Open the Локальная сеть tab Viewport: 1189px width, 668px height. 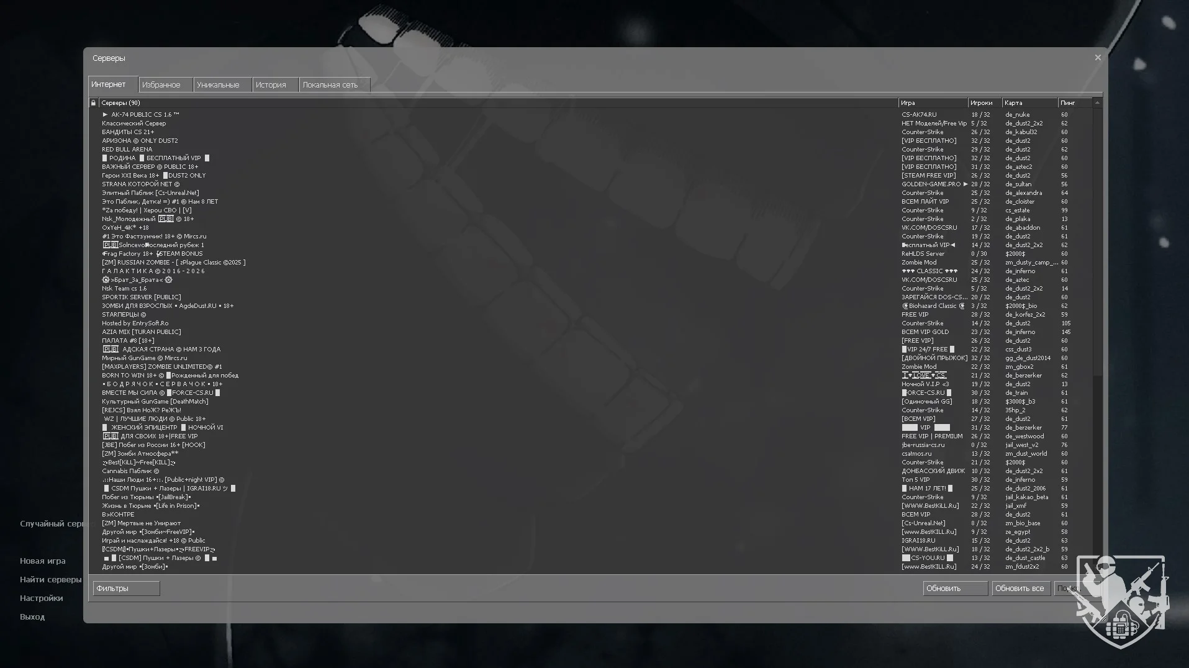pos(330,85)
